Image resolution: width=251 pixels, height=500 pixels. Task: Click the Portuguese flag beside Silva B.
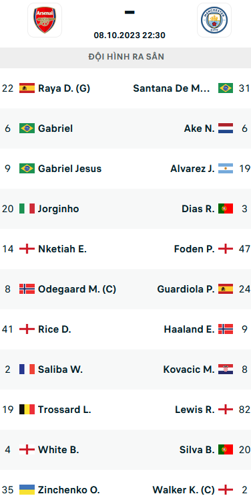pyautogui.click(x=226, y=450)
